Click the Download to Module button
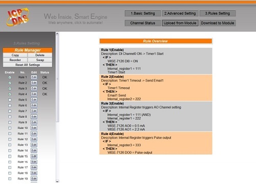 (218, 23)
